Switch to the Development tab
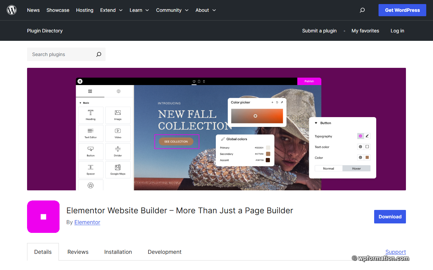This screenshot has height=270, width=433. pyautogui.click(x=165, y=252)
